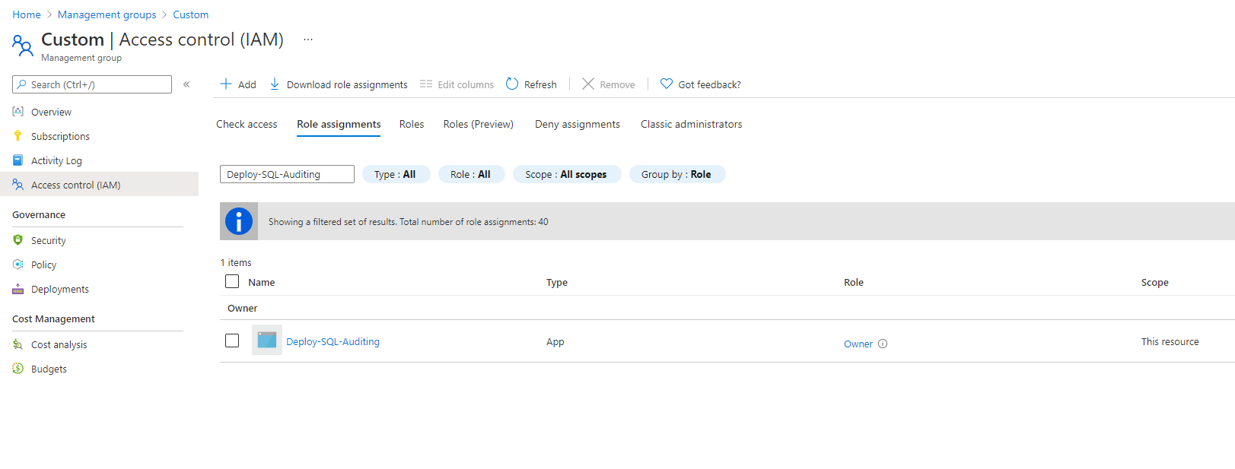Open the Deploy-SQL-Auditing app link
This screenshot has height=469, width=1235.
(x=333, y=341)
